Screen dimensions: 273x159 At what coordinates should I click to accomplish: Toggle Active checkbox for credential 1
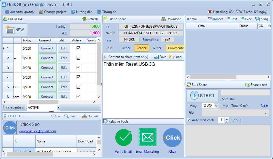click(78, 48)
